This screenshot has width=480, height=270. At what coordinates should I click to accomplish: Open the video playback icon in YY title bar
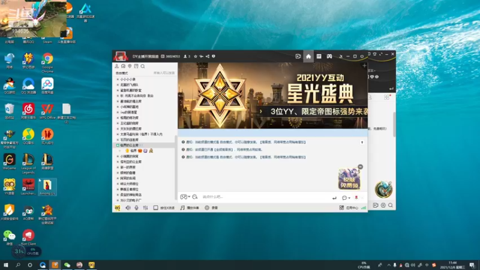coord(298,56)
